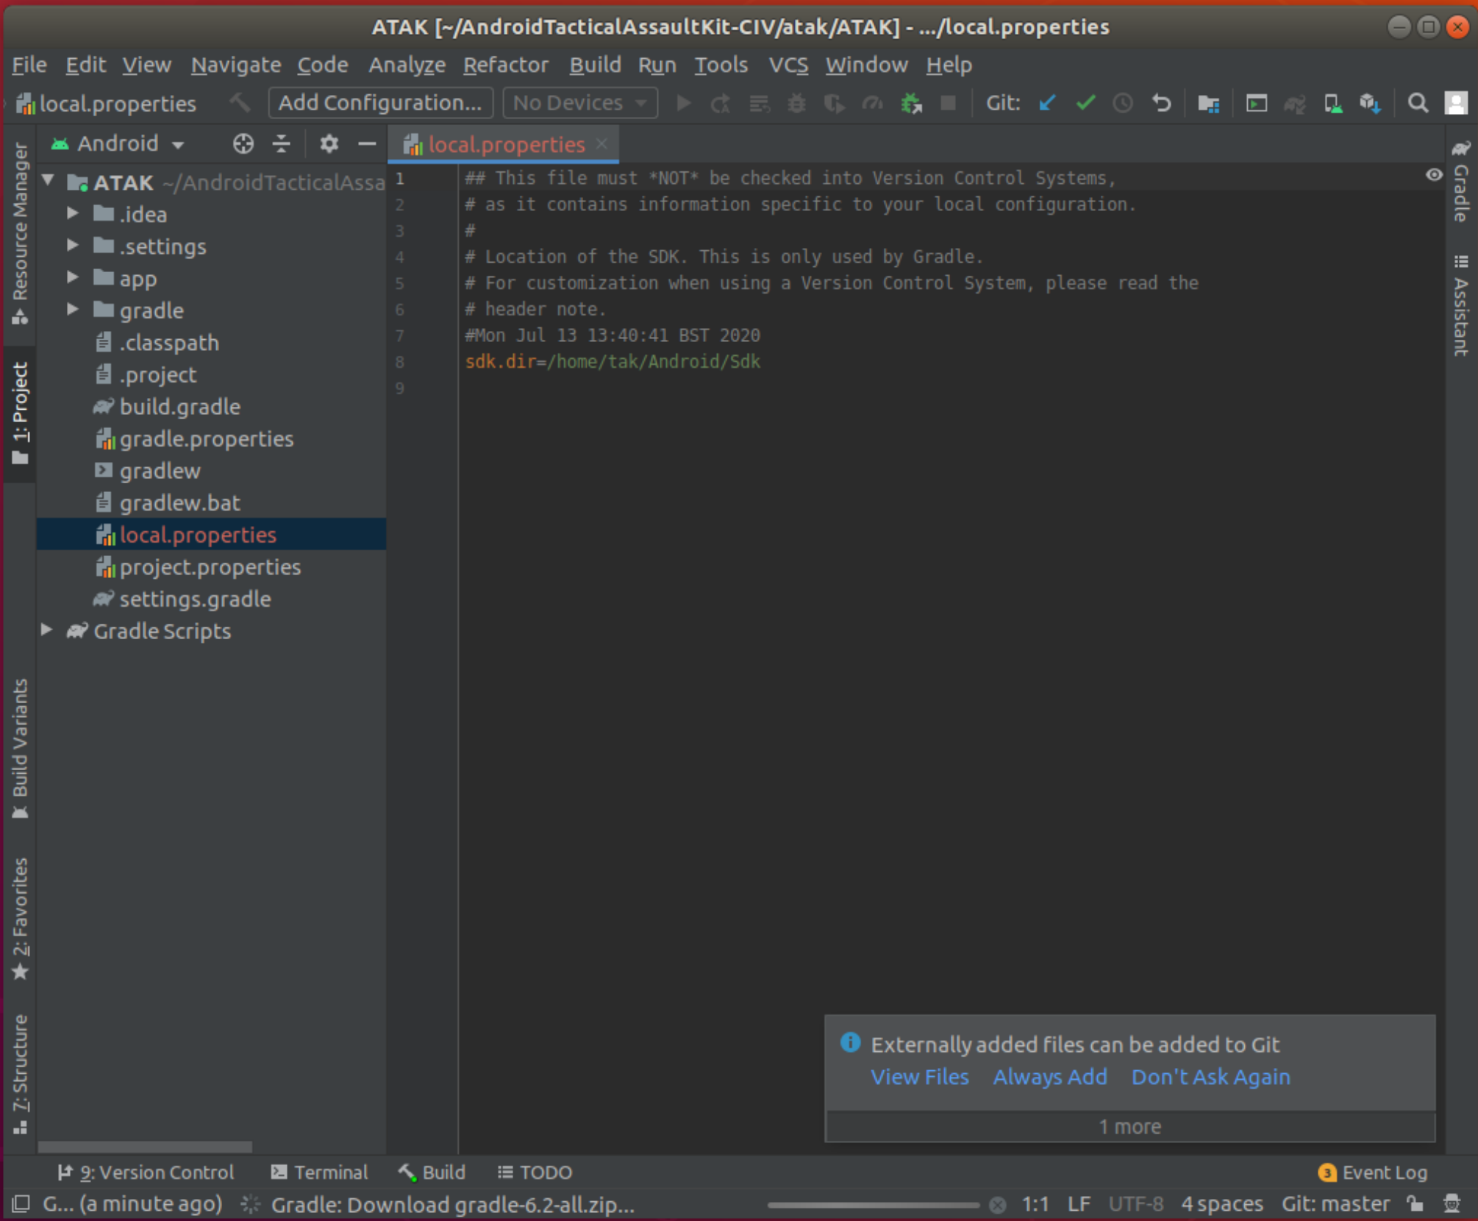The image size is (1478, 1221).
Task: Open AVD Manager device icon
Action: 1332,103
